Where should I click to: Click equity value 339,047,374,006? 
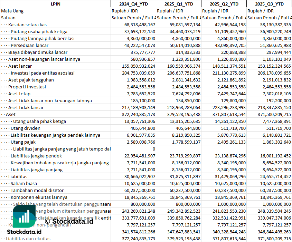click(x=274, y=218)
